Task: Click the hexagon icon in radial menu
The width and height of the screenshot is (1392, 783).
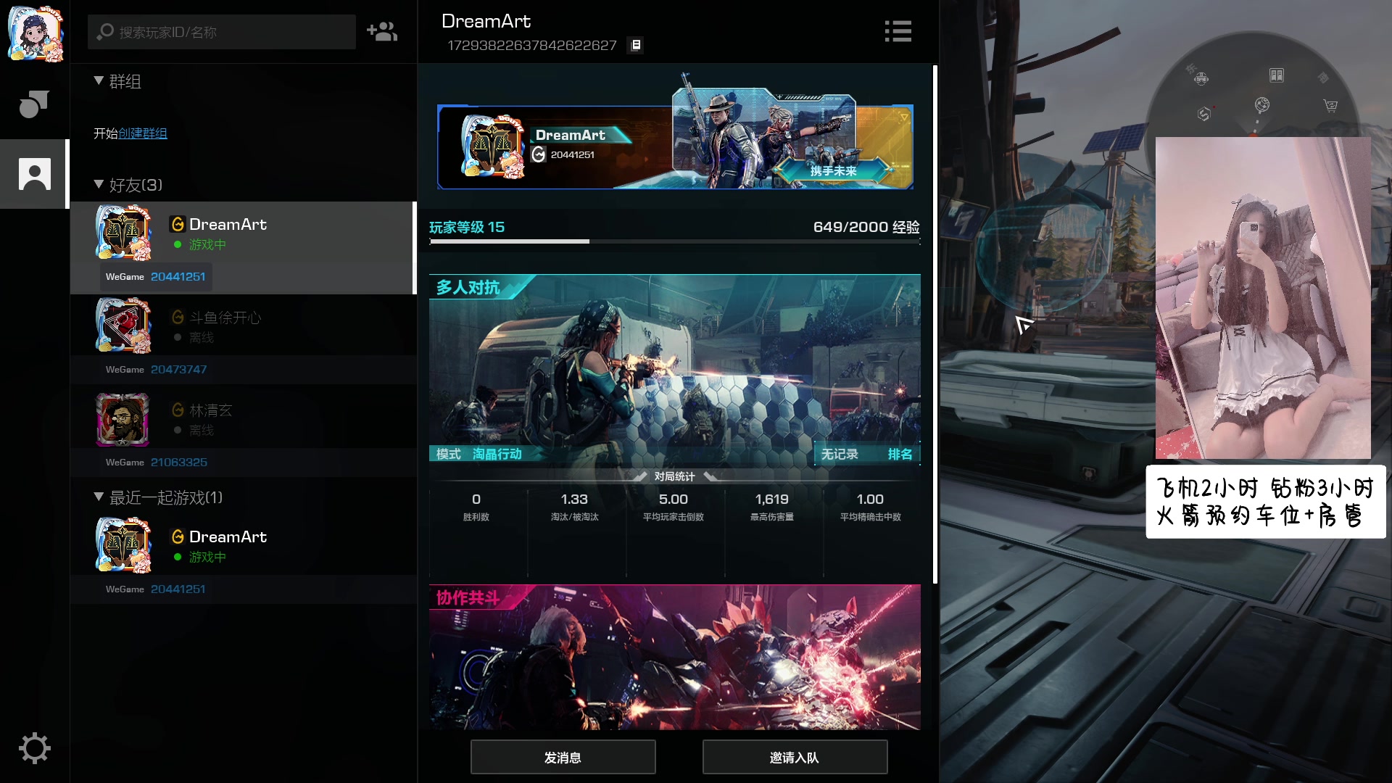Action: click(x=1204, y=114)
